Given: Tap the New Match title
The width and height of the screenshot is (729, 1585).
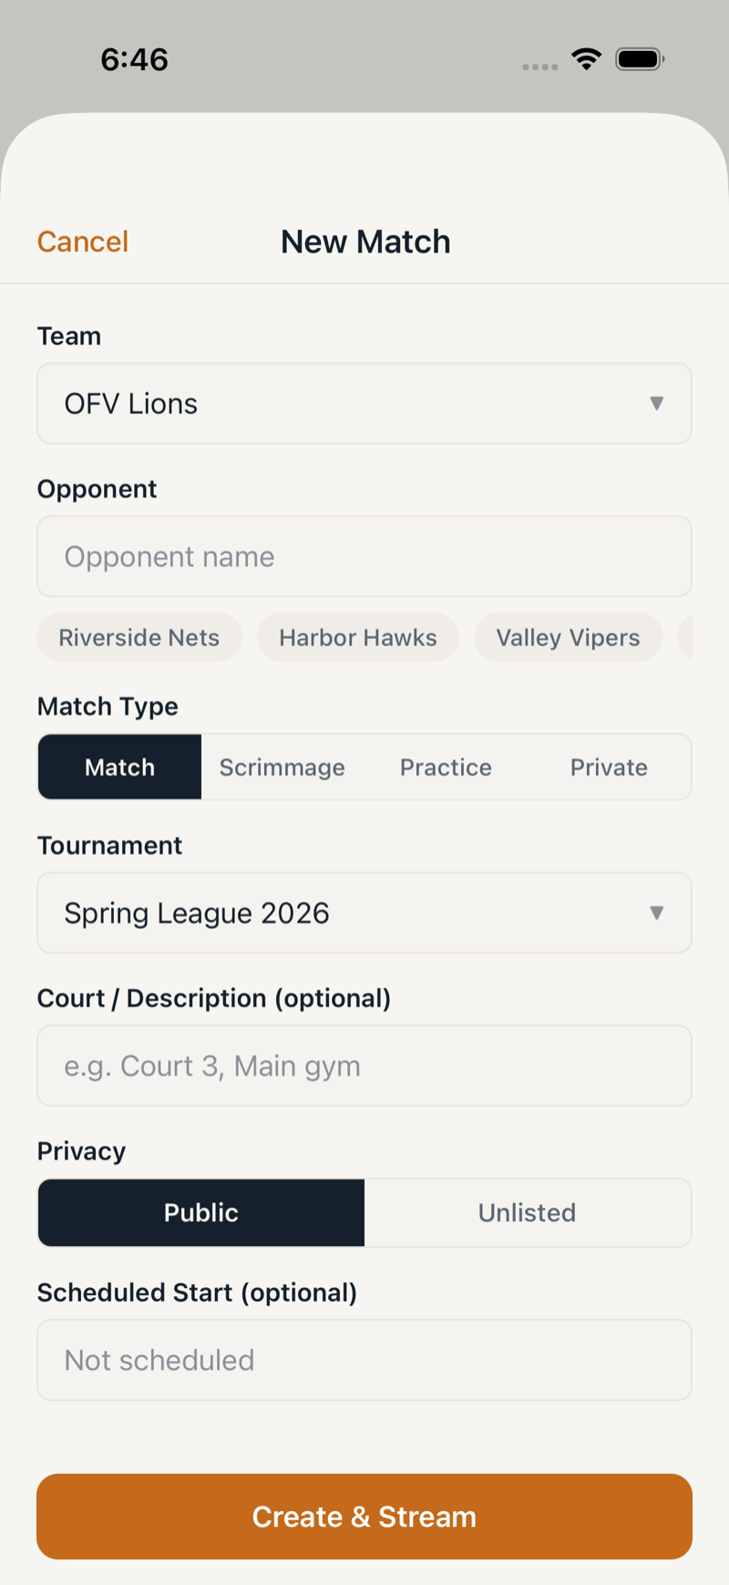Looking at the screenshot, I should [364, 242].
